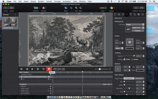Add a new scene with plus icon
This screenshot has width=158, height=99.
point(15,15)
